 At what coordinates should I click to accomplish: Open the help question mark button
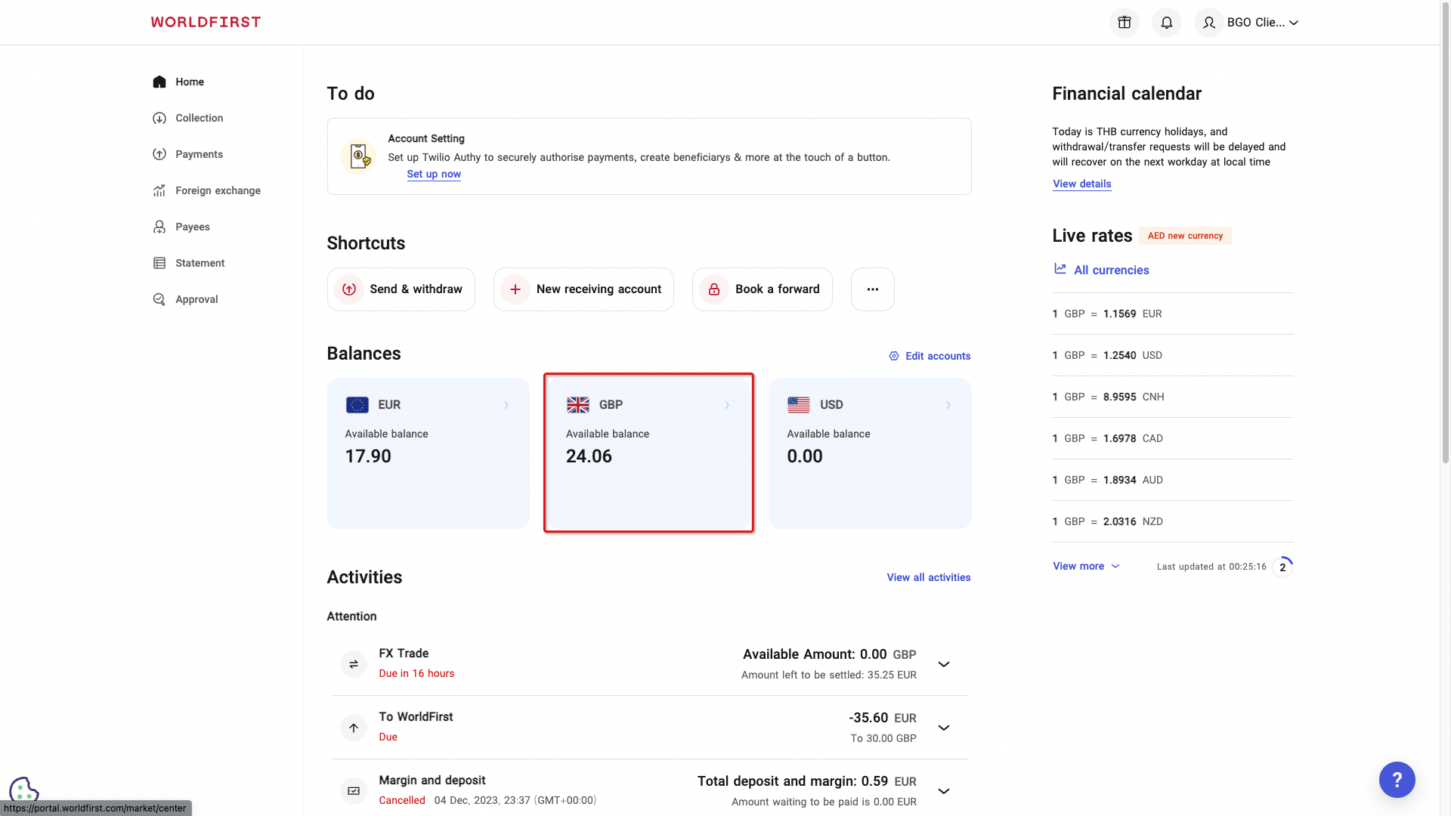(1397, 780)
